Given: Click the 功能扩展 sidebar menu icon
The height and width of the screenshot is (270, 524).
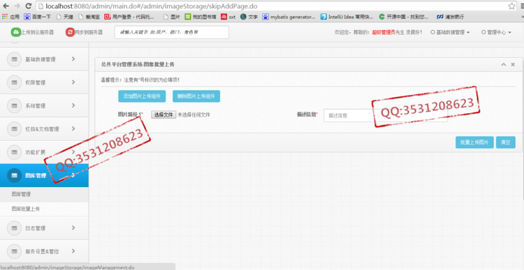Looking at the screenshot, I should [x=15, y=152].
